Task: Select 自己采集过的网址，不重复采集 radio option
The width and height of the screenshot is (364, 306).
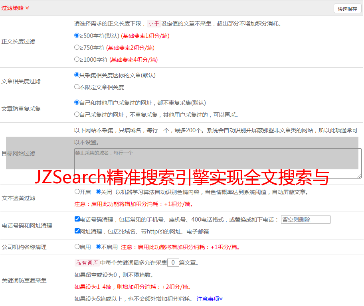Action: (x=77, y=114)
